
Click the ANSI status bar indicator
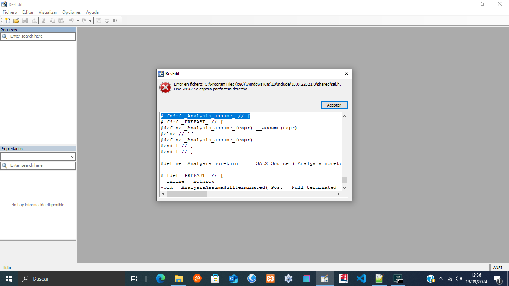pyautogui.click(x=498, y=268)
